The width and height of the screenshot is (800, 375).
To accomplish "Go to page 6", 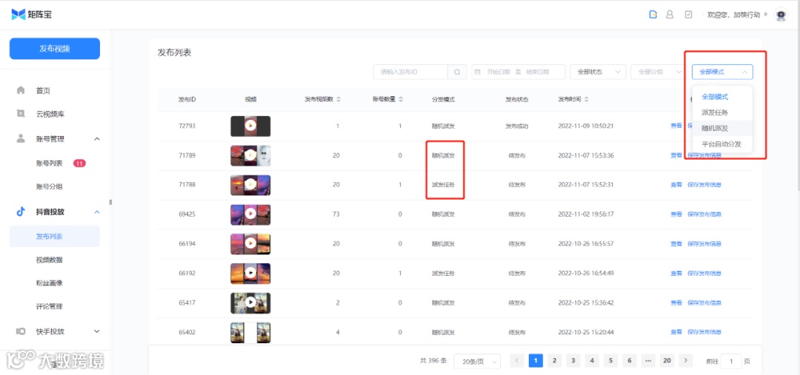I will (629, 361).
